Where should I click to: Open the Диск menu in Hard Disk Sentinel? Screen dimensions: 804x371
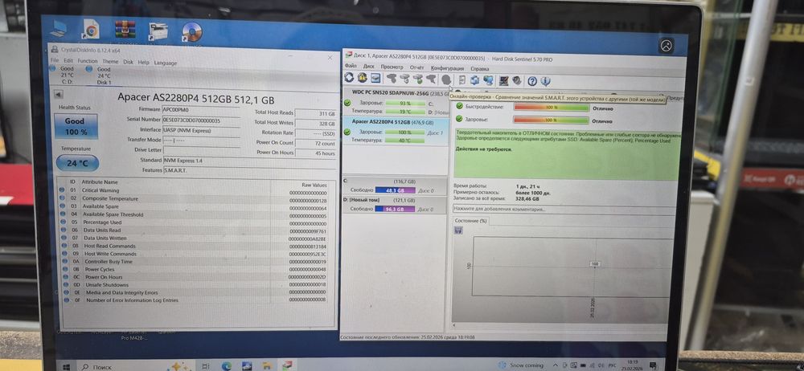click(x=369, y=67)
